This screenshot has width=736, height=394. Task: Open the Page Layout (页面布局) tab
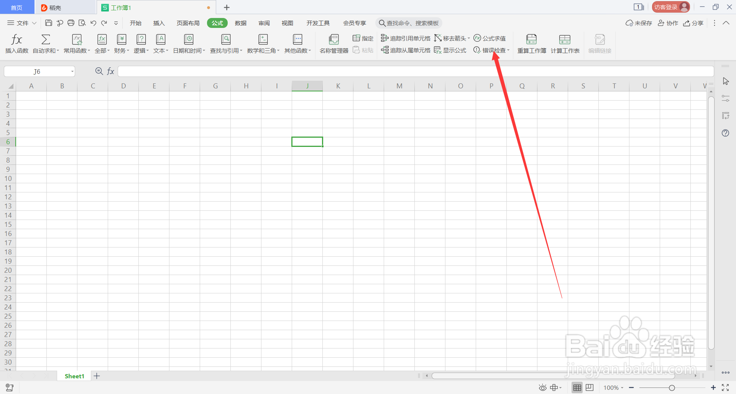[x=188, y=23]
